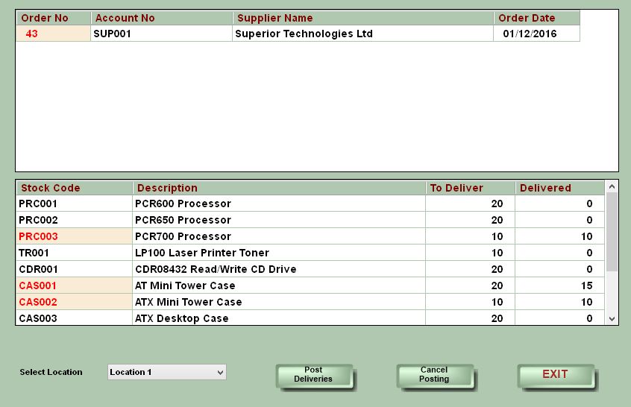Open the Select Location dropdown

[x=167, y=372]
